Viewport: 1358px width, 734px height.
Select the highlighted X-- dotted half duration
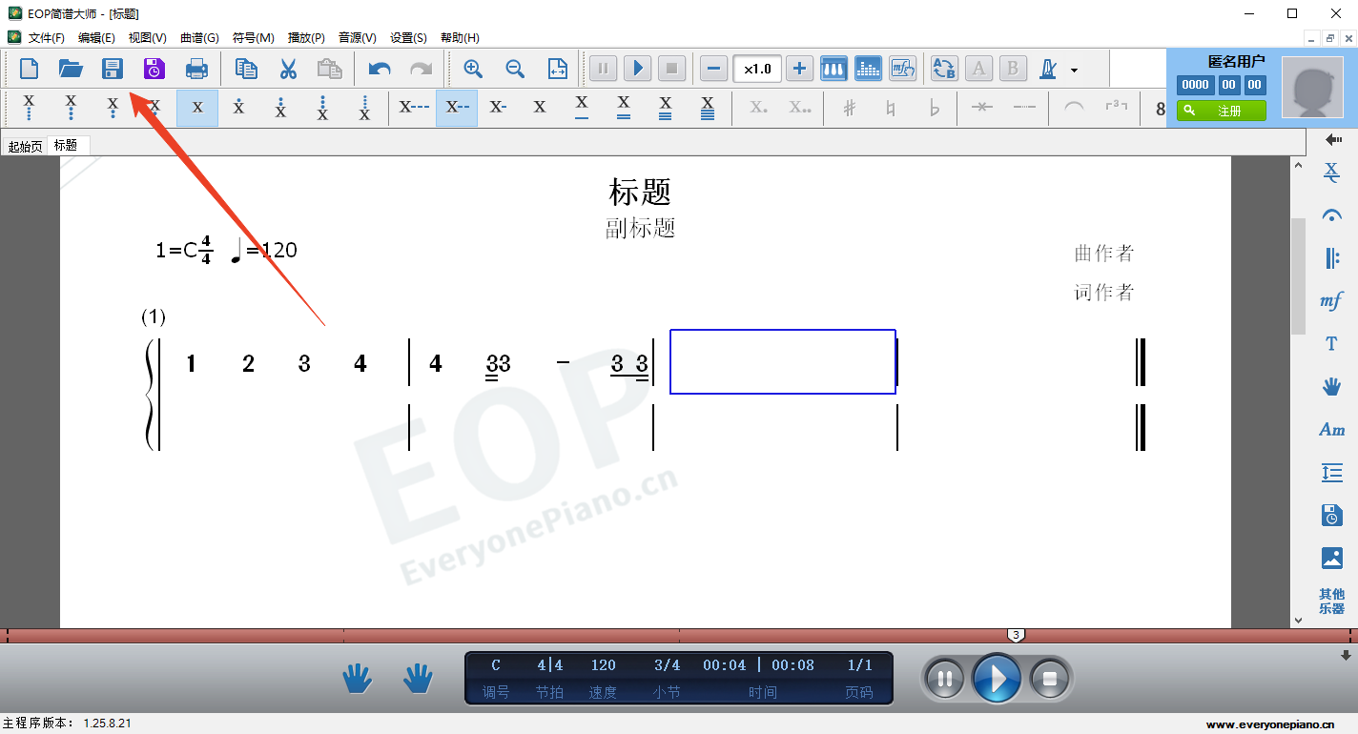point(457,108)
